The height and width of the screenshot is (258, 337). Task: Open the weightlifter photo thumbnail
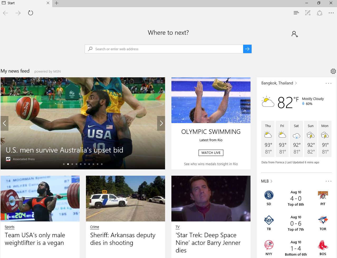pyautogui.click(x=40, y=199)
